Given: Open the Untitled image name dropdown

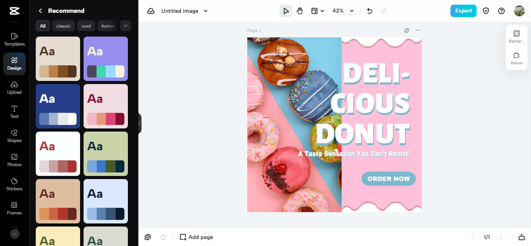Looking at the screenshot, I should 185,11.
